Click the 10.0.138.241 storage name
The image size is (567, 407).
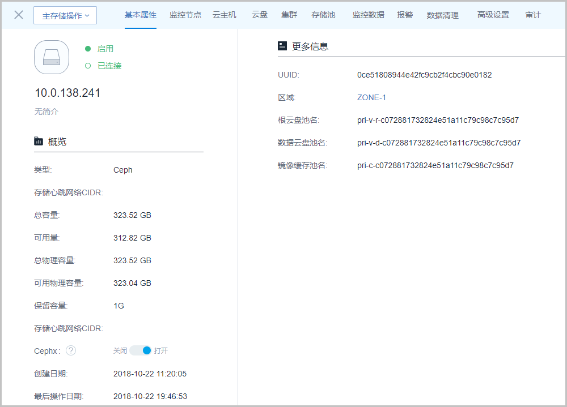tap(67, 93)
